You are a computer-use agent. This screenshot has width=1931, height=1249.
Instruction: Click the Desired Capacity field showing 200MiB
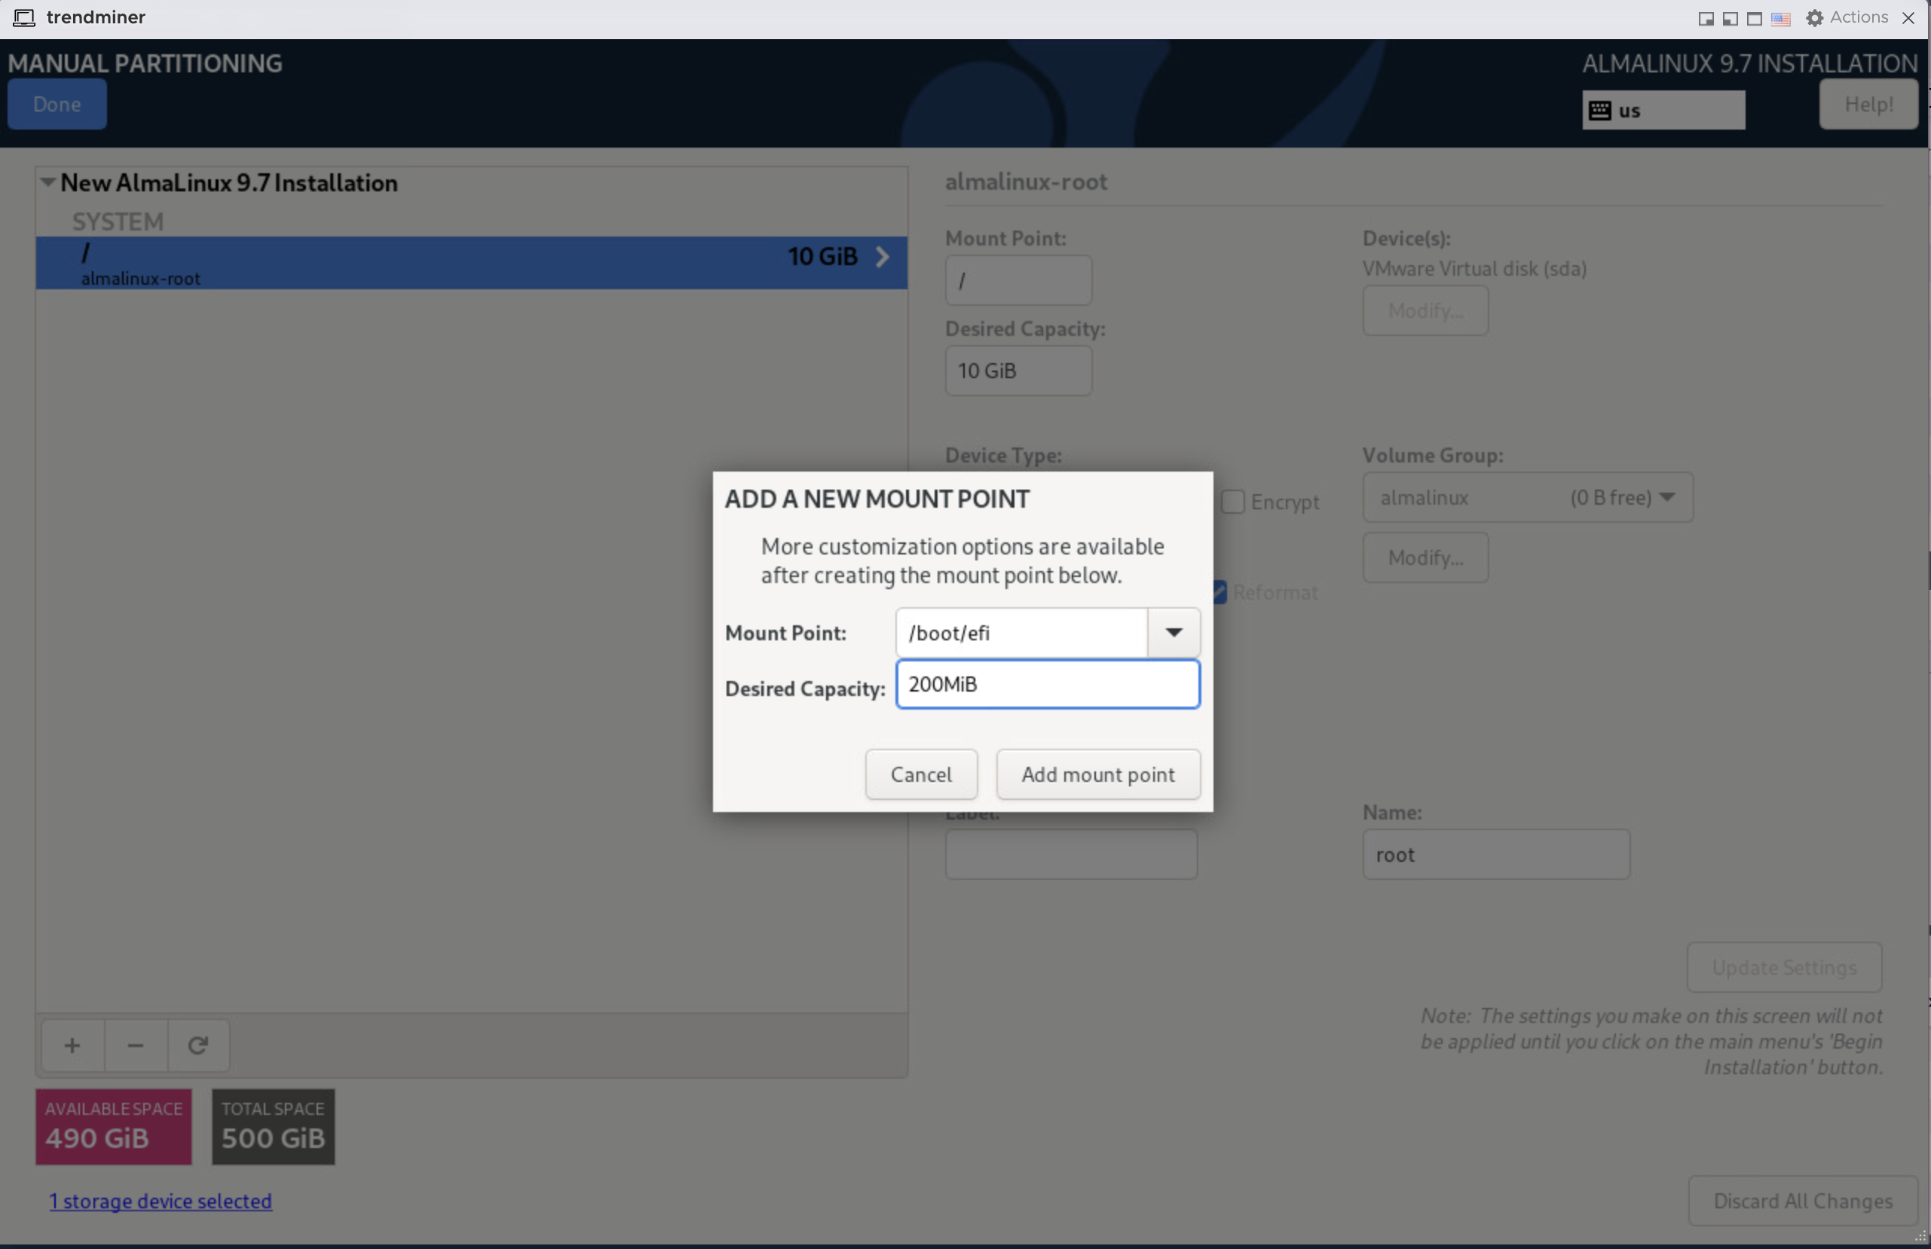pyautogui.click(x=1048, y=684)
